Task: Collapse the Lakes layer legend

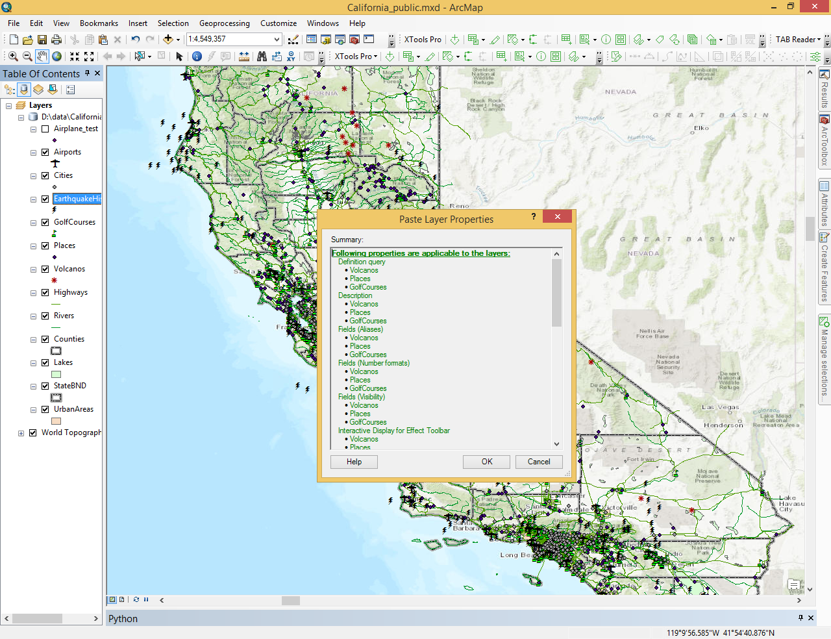Action: point(33,363)
